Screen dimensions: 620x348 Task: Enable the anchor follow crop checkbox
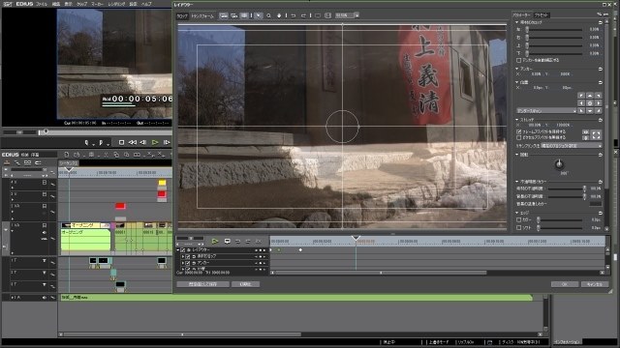(519, 60)
